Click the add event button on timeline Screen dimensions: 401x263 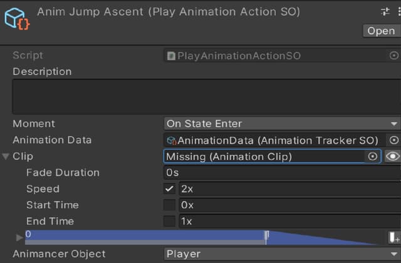click(x=393, y=237)
